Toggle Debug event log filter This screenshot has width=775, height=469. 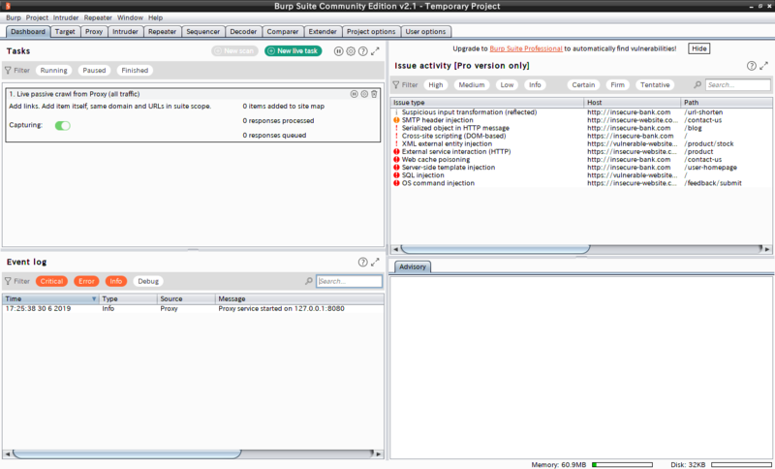pyautogui.click(x=148, y=281)
